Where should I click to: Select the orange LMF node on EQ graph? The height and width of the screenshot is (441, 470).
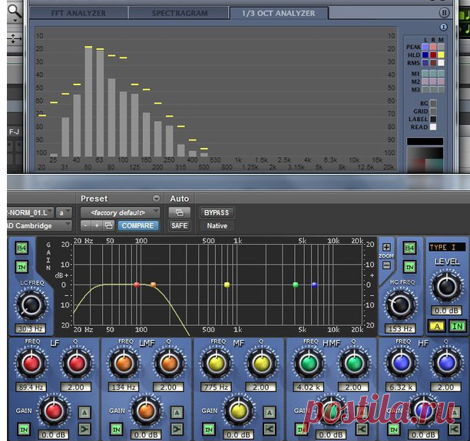153,285
